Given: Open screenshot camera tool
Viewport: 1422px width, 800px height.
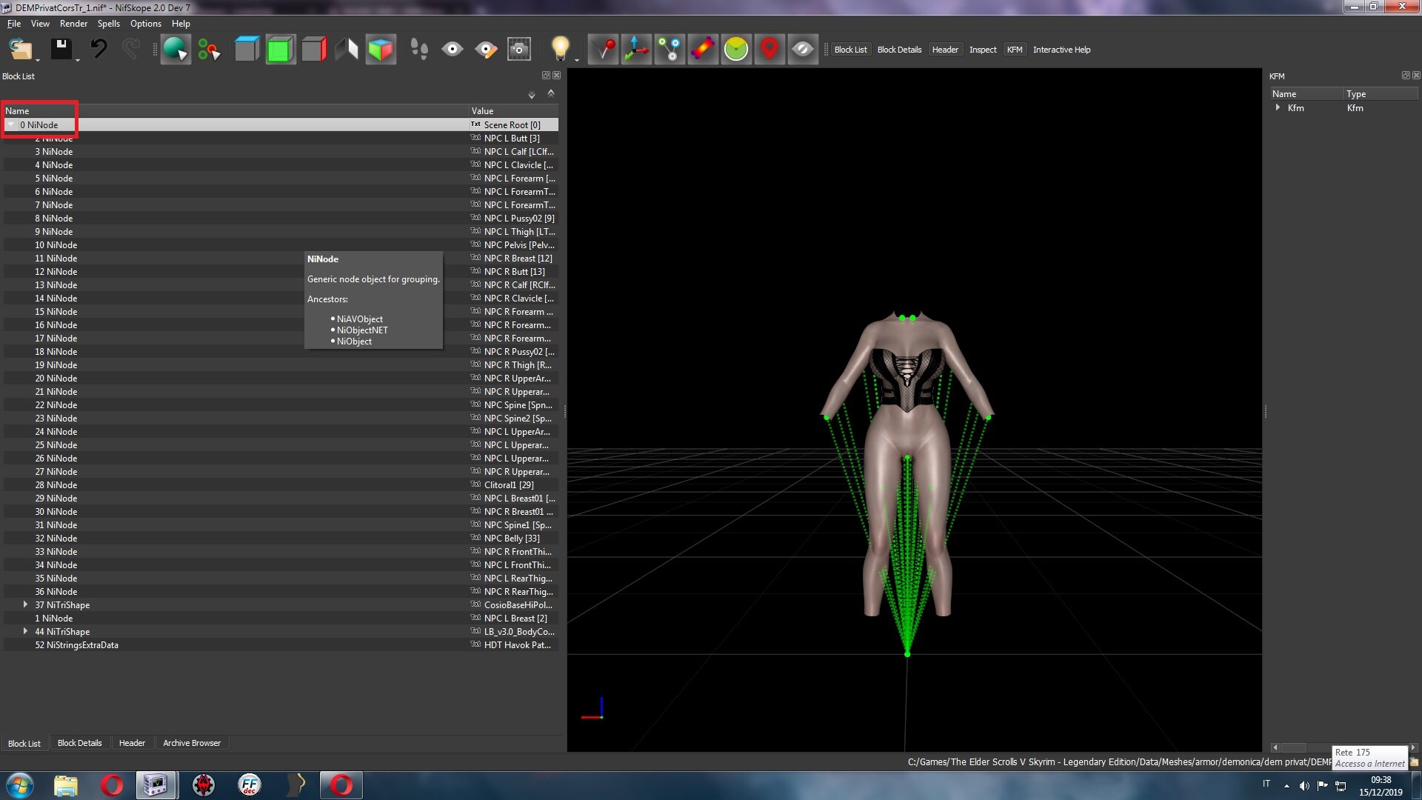Looking at the screenshot, I should tap(519, 50).
